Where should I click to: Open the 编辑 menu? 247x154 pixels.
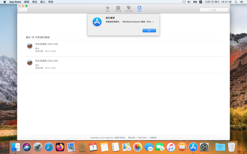[x=27, y=2]
